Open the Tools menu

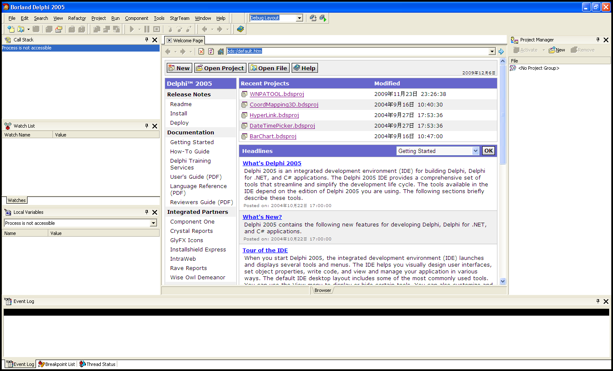click(x=159, y=18)
